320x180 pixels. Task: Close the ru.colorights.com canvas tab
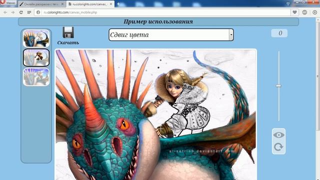[111, 4]
